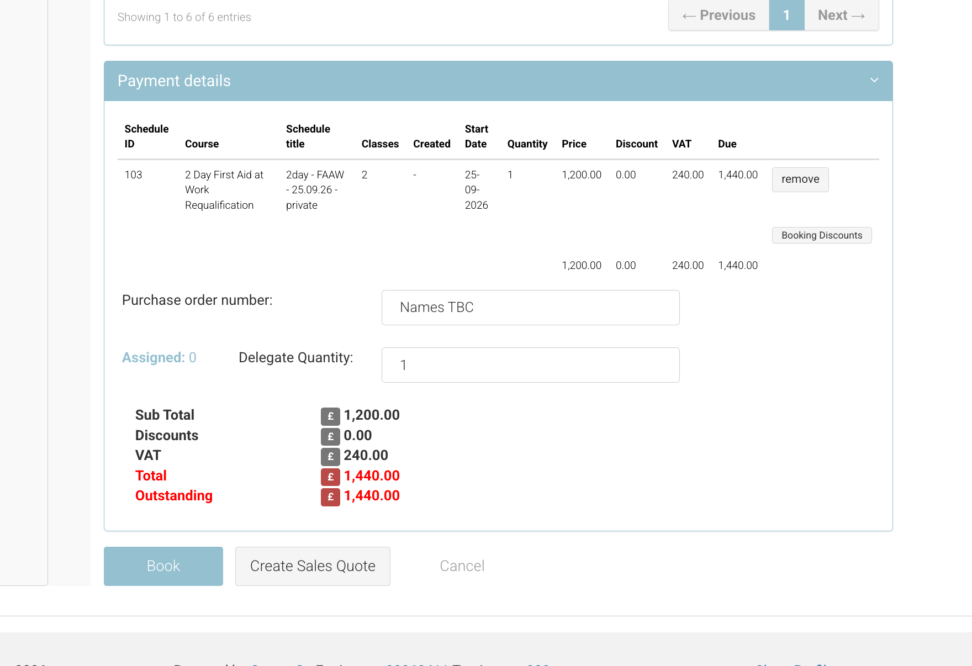Click the red £ icon beside Outstanding
The height and width of the screenshot is (666, 972).
(330, 497)
